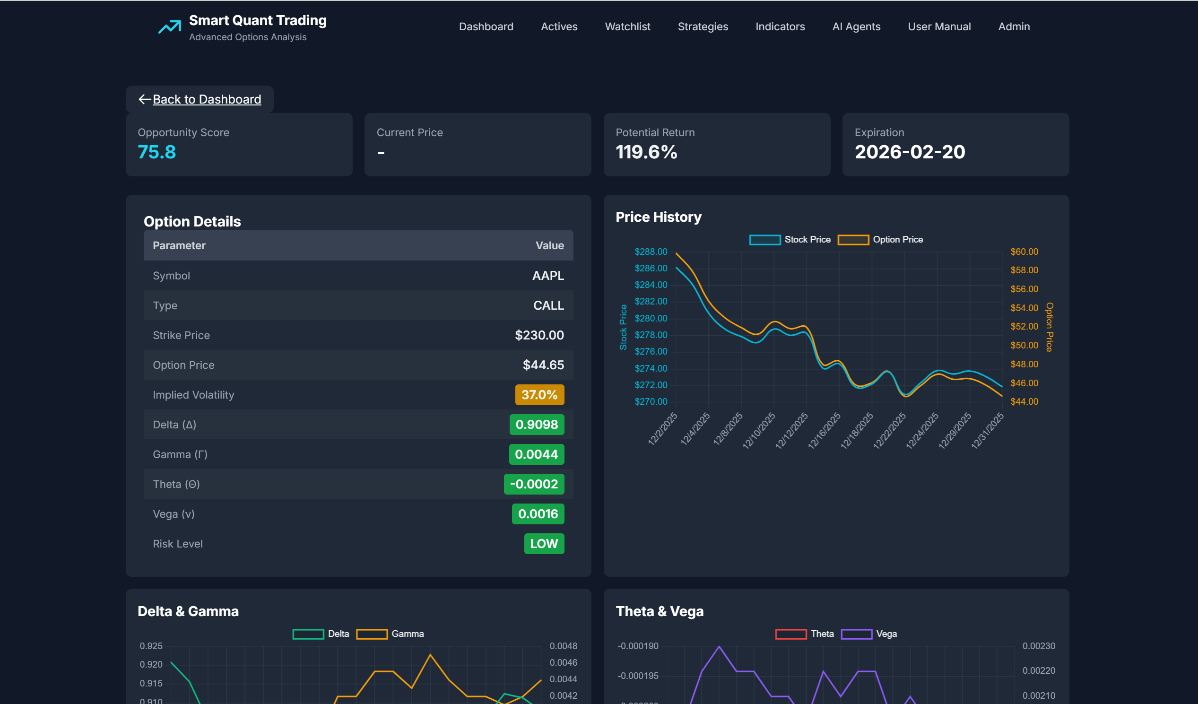Screen dimensions: 1198x704
Task: Click the back arrow icon next to Back to Dashboard
Action: pos(145,99)
